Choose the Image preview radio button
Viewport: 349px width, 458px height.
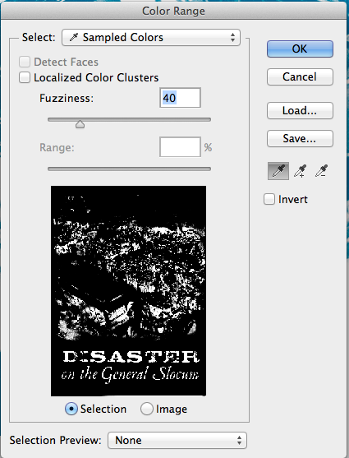[x=147, y=409]
